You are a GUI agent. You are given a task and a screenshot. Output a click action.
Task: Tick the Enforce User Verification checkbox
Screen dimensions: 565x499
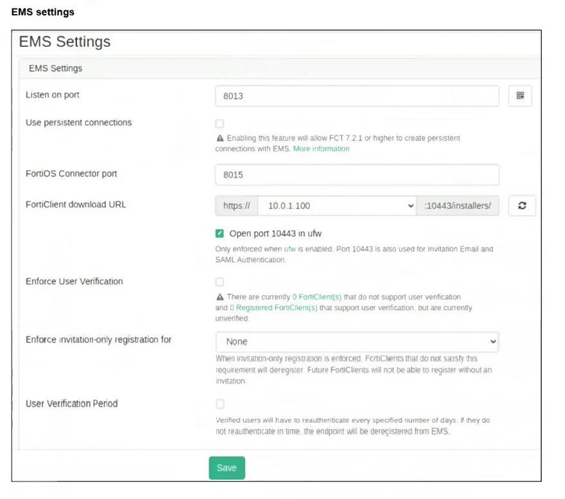220,282
